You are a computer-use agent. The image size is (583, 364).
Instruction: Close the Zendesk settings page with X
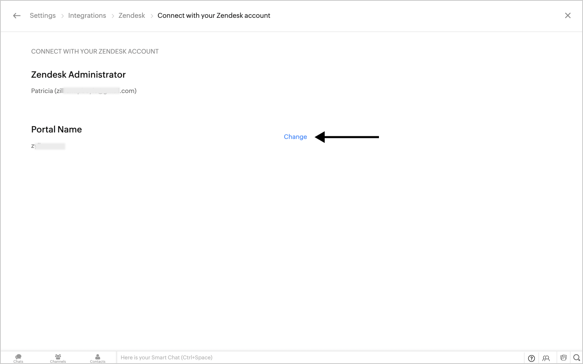coord(568,15)
